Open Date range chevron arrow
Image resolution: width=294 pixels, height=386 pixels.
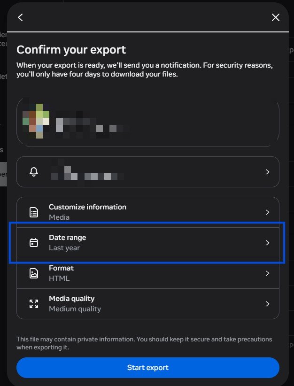(x=268, y=243)
